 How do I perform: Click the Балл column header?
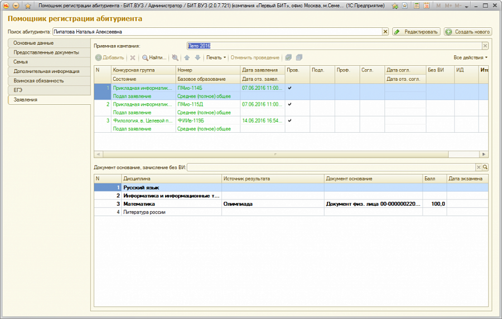pos(435,178)
